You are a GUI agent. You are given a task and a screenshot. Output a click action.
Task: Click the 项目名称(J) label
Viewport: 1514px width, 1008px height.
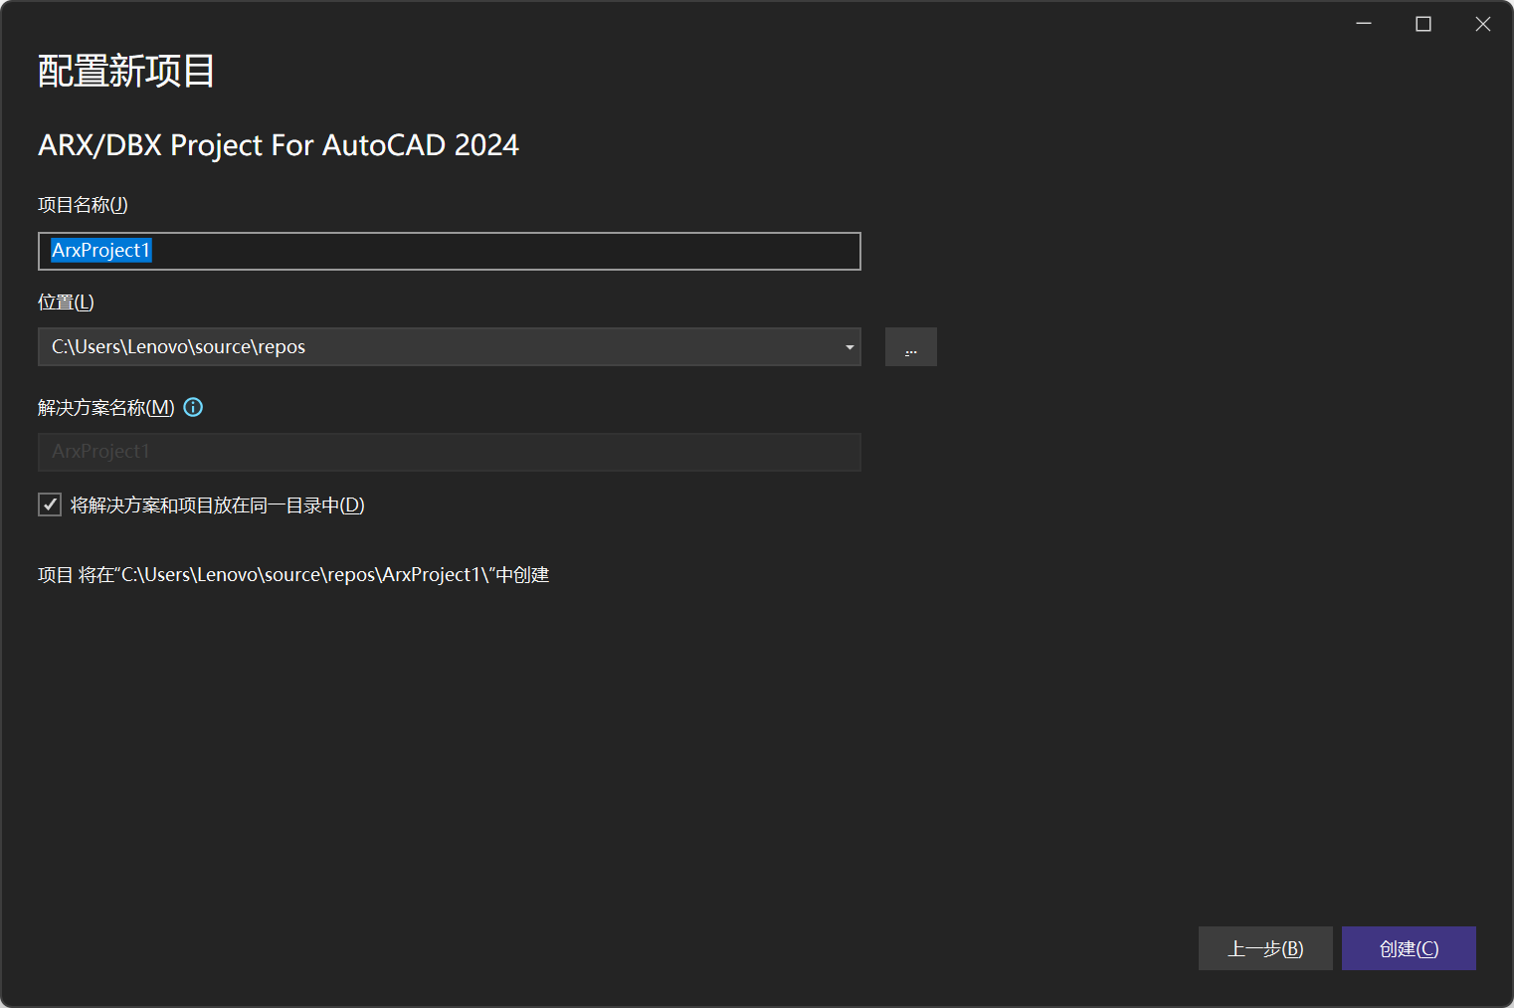point(83,205)
